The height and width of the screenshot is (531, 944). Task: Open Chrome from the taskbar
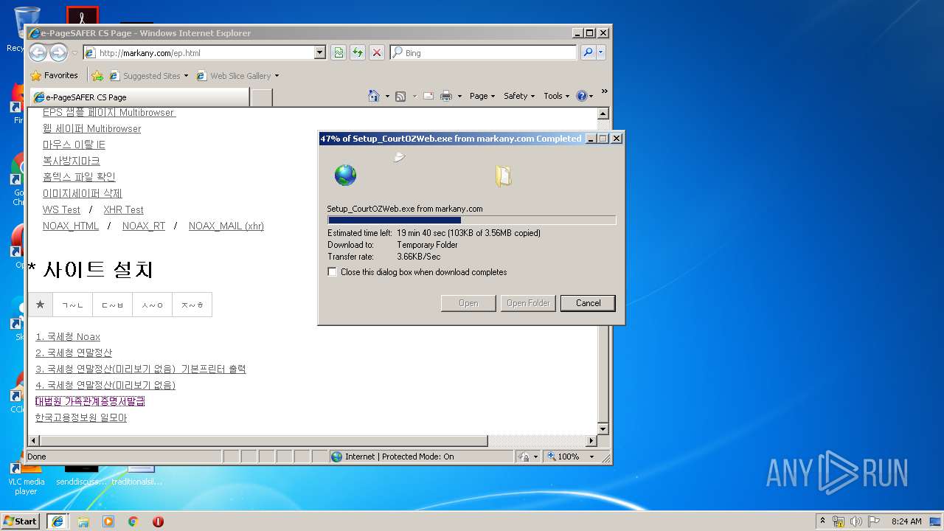click(133, 521)
